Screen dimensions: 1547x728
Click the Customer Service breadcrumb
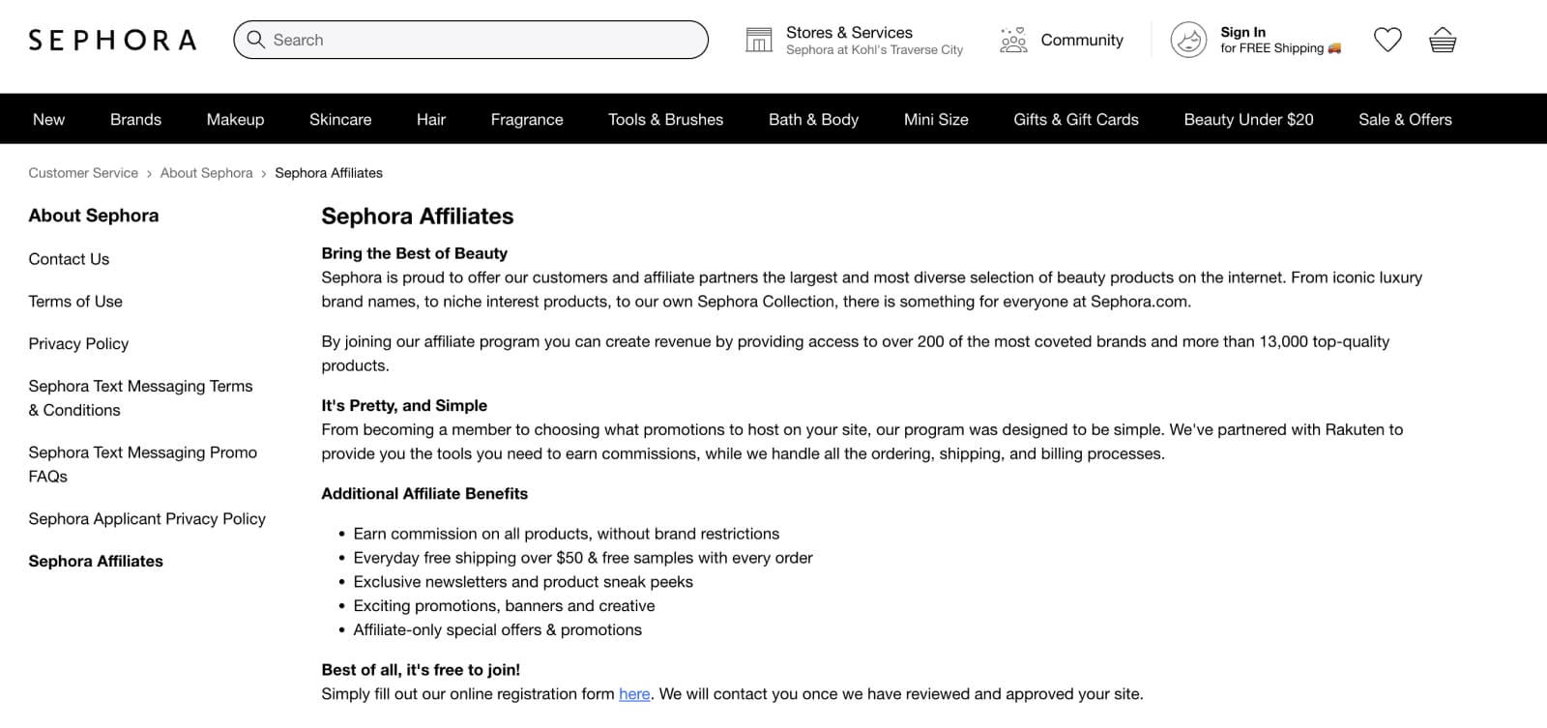pos(83,173)
